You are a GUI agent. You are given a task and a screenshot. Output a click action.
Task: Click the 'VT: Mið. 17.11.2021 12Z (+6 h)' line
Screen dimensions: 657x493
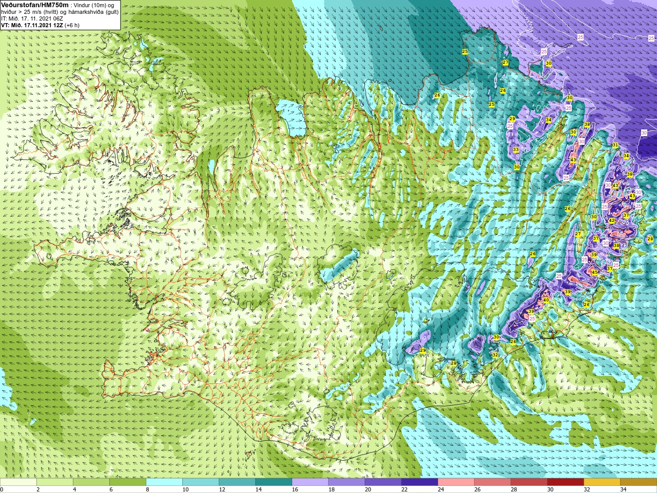click(40, 25)
